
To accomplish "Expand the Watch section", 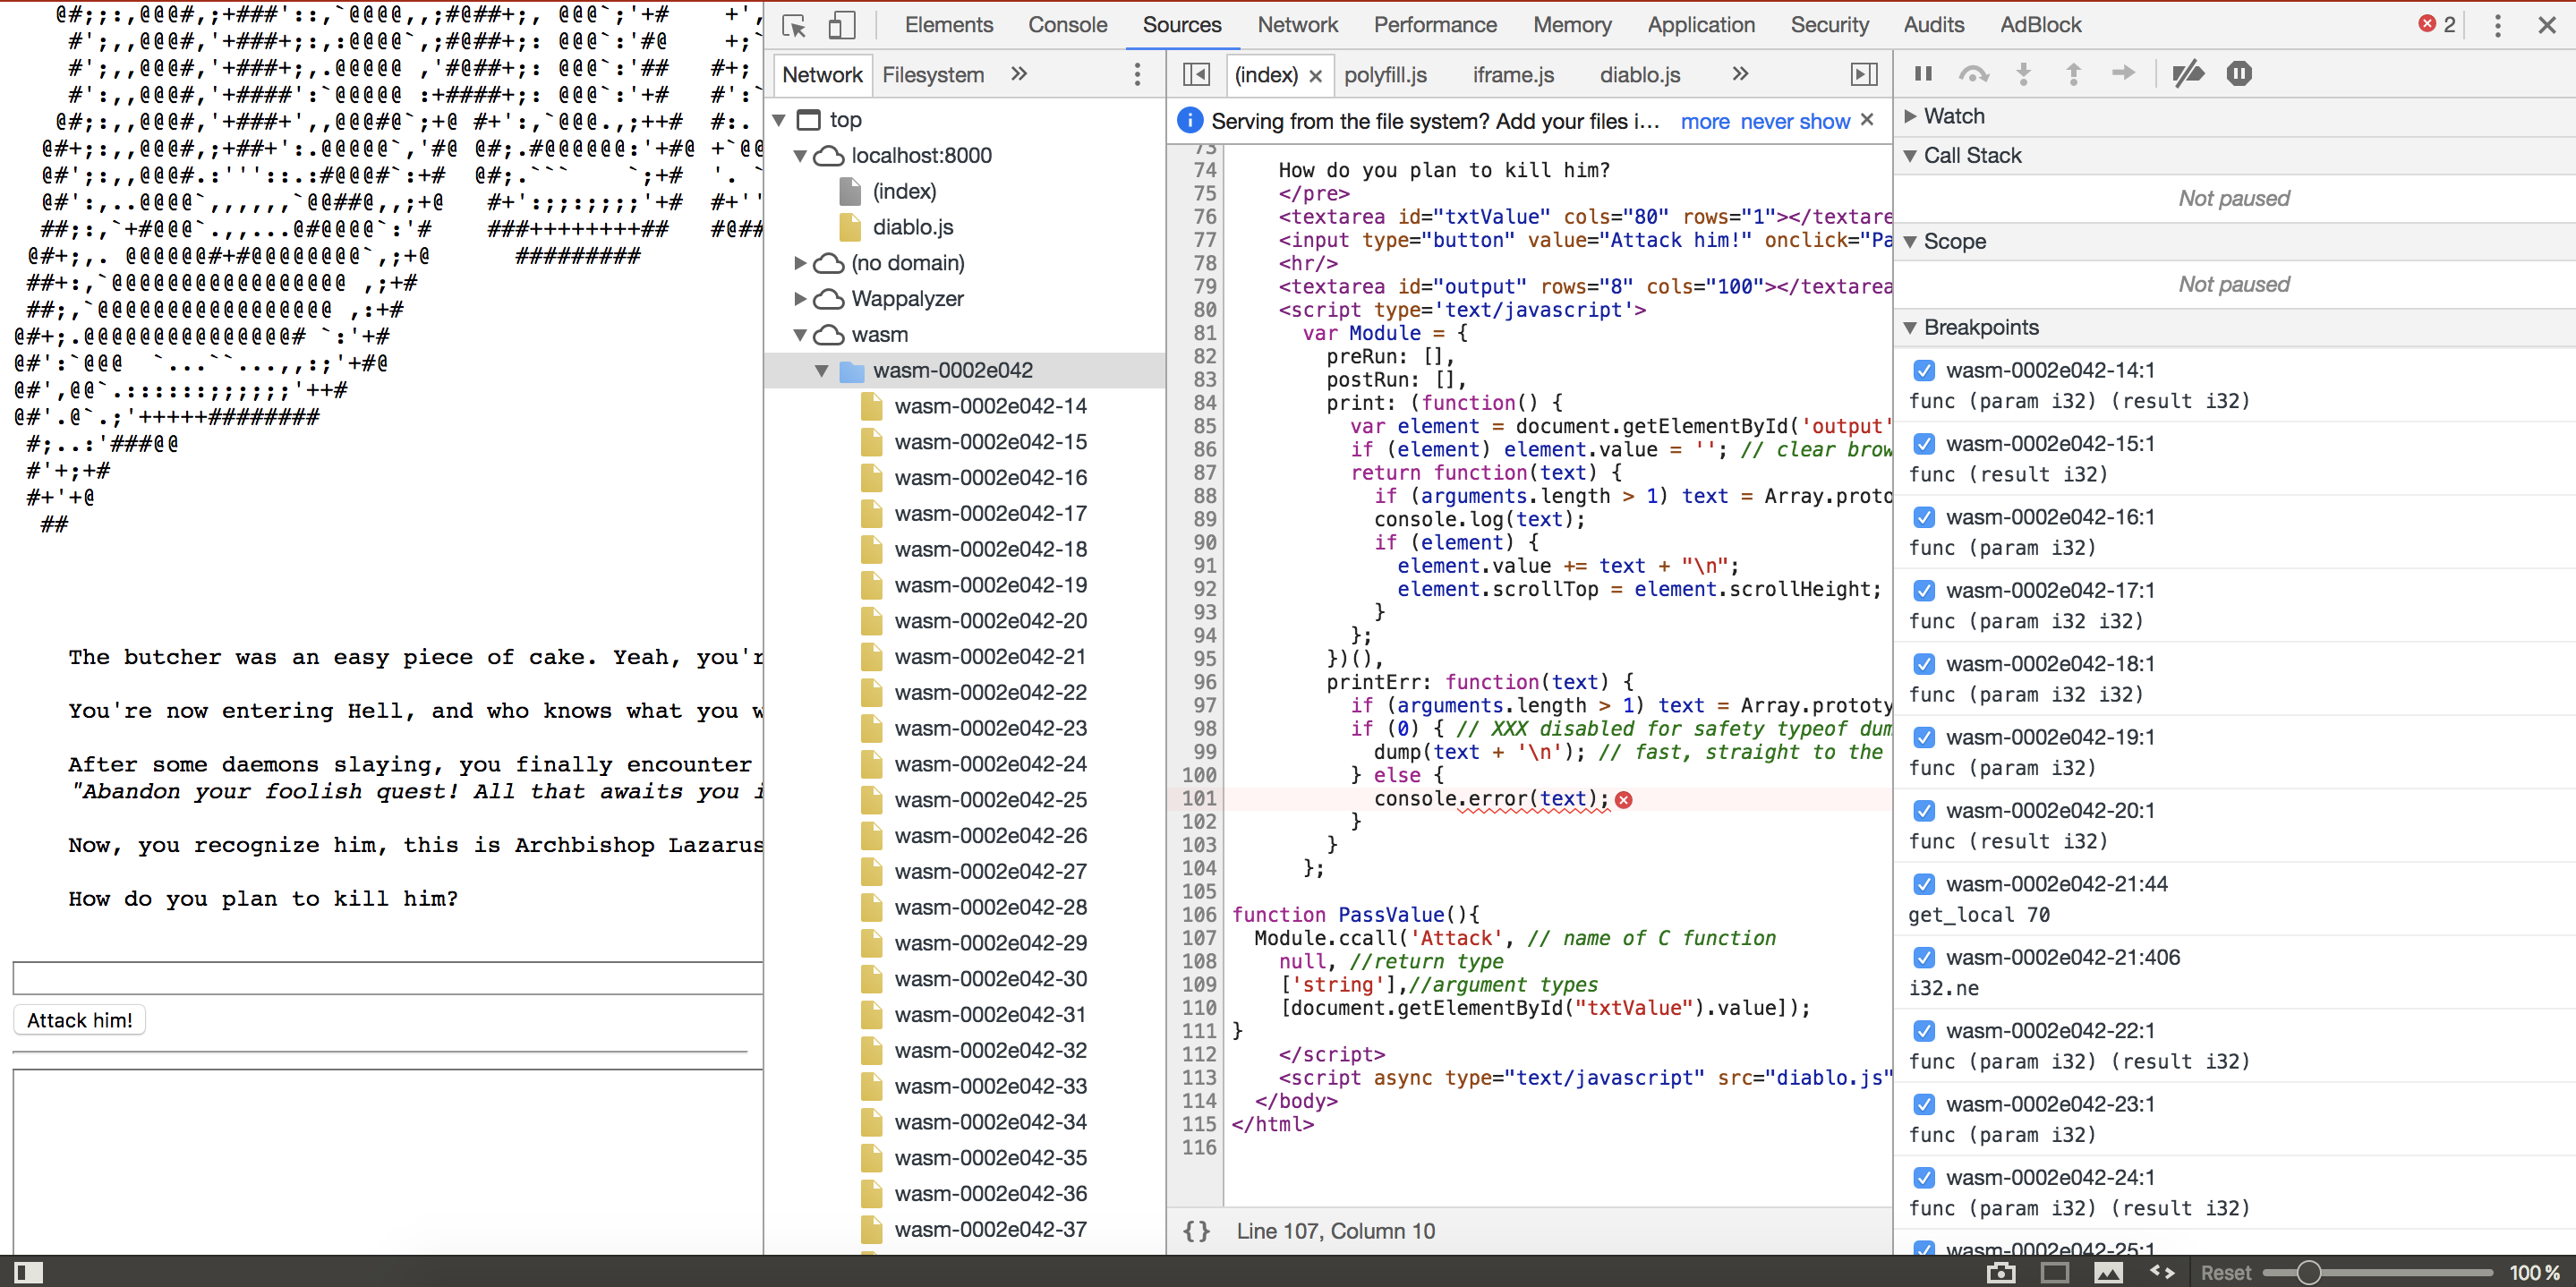I will [1910, 116].
